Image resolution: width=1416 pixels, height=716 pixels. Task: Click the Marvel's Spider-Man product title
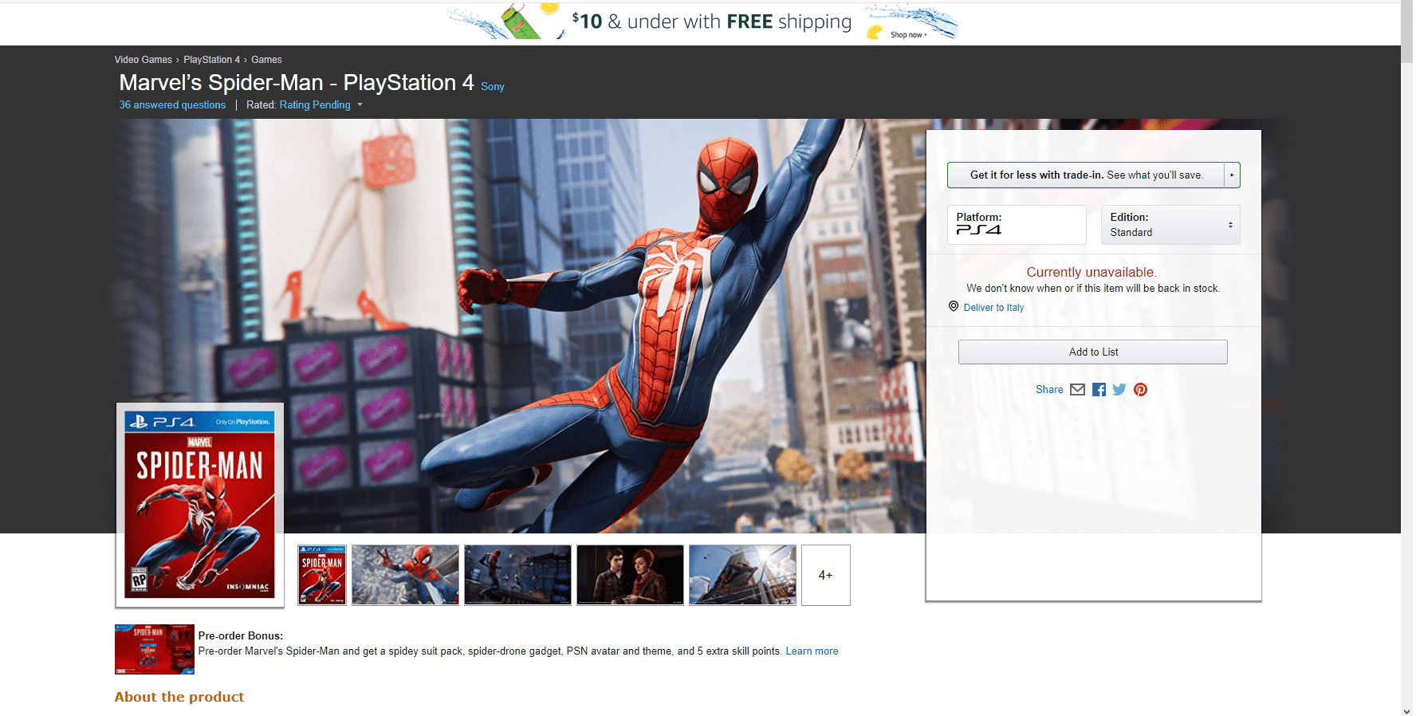tap(297, 83)
